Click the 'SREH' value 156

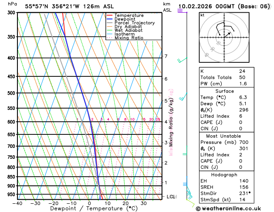(244, 187)
